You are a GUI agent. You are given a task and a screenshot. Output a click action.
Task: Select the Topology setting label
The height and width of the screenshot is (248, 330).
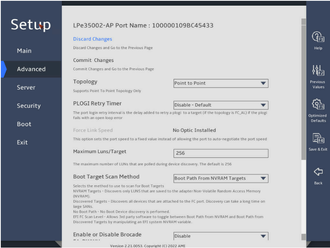tap(85, 82)
